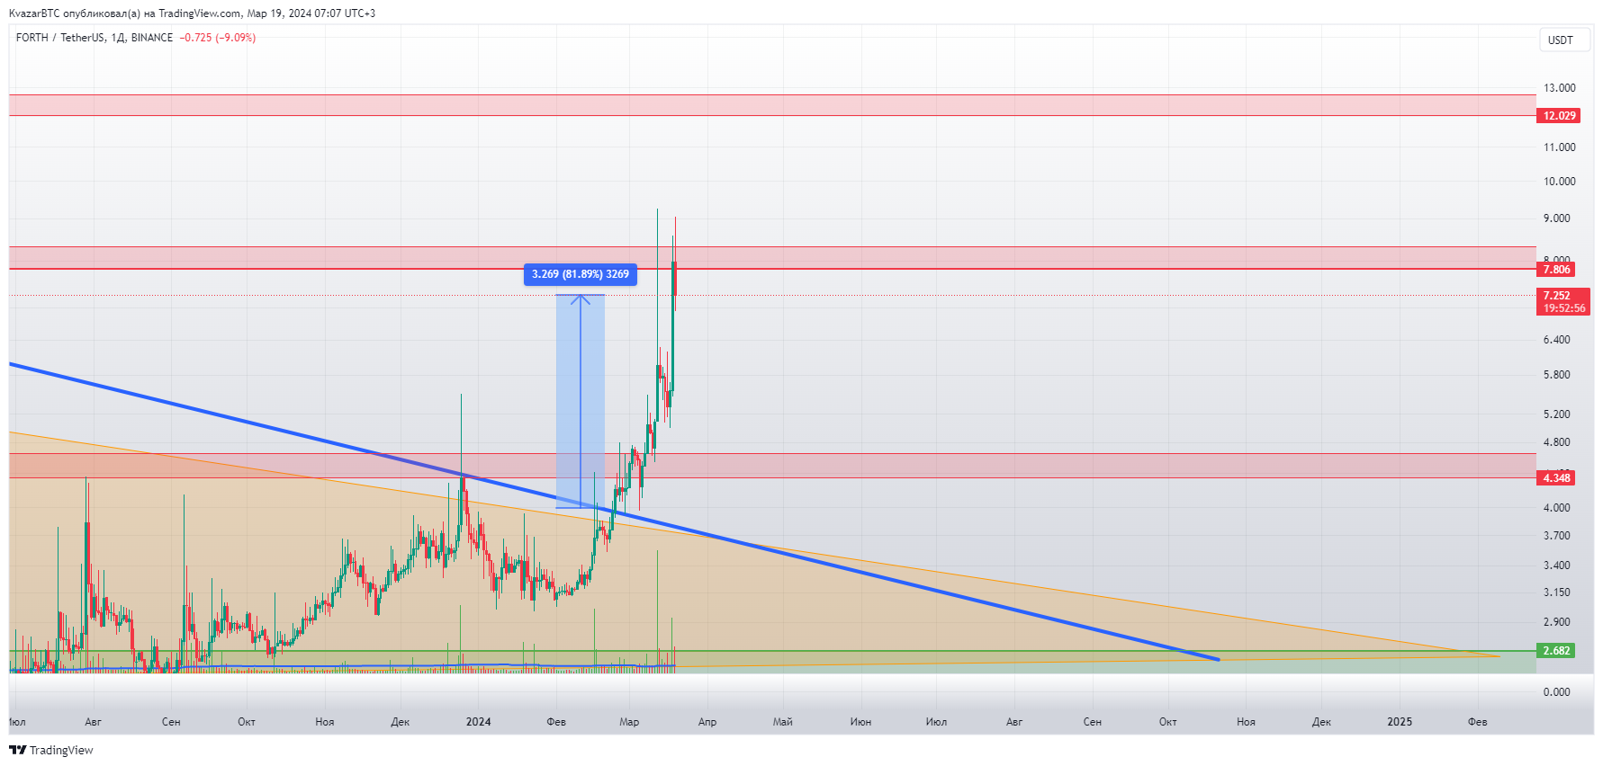Click the 0.000 price scale value
This screenshot has height=766, width=1603.
(x=1556, y=692)
